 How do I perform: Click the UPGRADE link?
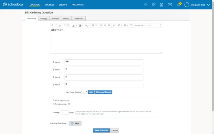tap(35, 5)
